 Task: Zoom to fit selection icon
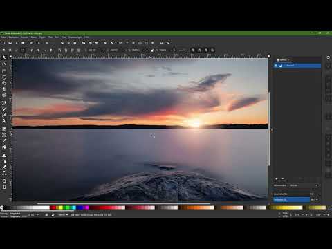pyautogui.click(x=84, y=43)
